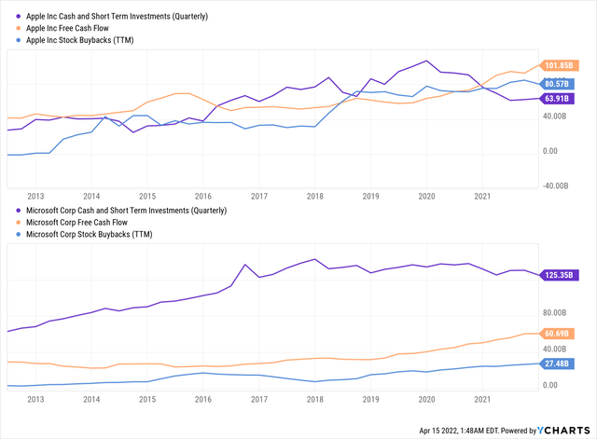Click 2017 on the Apple chart x-axis
Image resolution: width=597 pixels, height=439 pixels.
point(259,197)
